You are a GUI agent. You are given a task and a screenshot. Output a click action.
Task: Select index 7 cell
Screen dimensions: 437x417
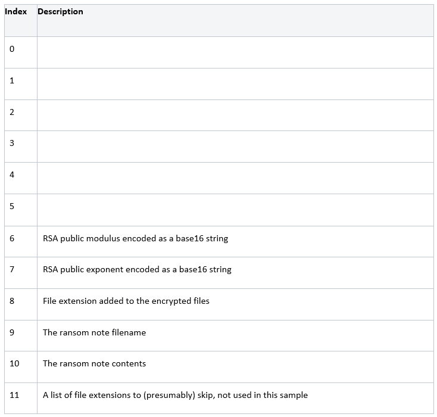pyautogui.click(x=21, y=273)
